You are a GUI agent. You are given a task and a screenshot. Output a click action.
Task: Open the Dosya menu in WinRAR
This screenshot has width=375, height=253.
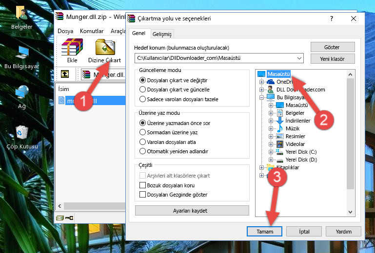point(65,31)
